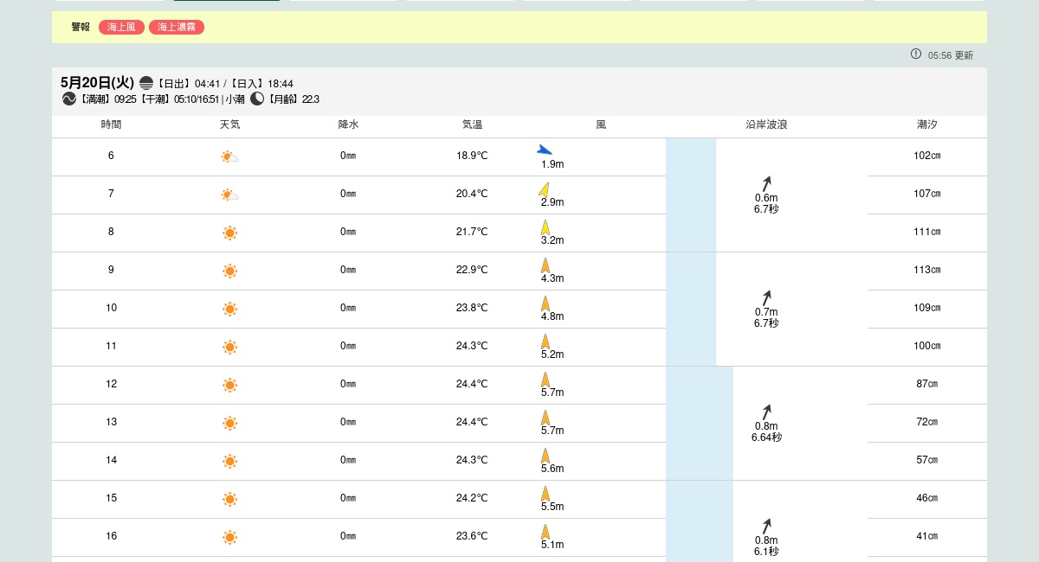Click the 風 column header
Viewport: 1039px width, 562px height.
click(x=601, y=125)
